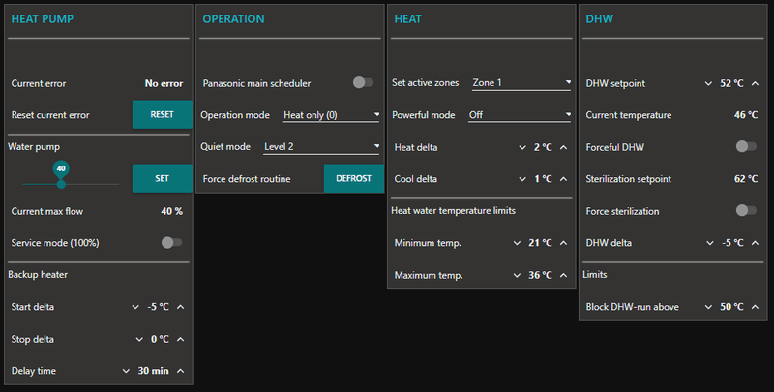Increase heat water Maximum temp. value
The width and height of the screenshot is (774, 392).
564,275
